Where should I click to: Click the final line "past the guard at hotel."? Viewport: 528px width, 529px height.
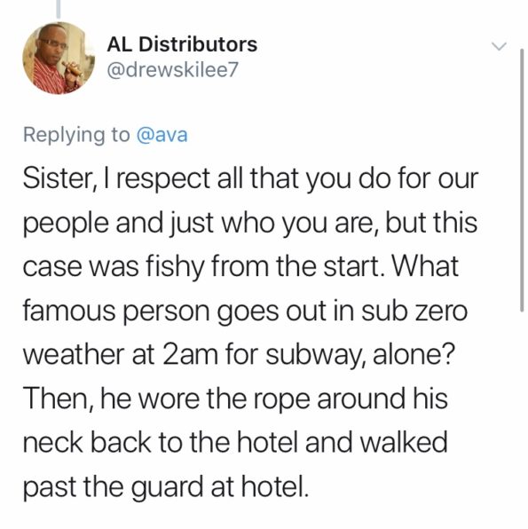pyautogui.click(x=166, y=486)
